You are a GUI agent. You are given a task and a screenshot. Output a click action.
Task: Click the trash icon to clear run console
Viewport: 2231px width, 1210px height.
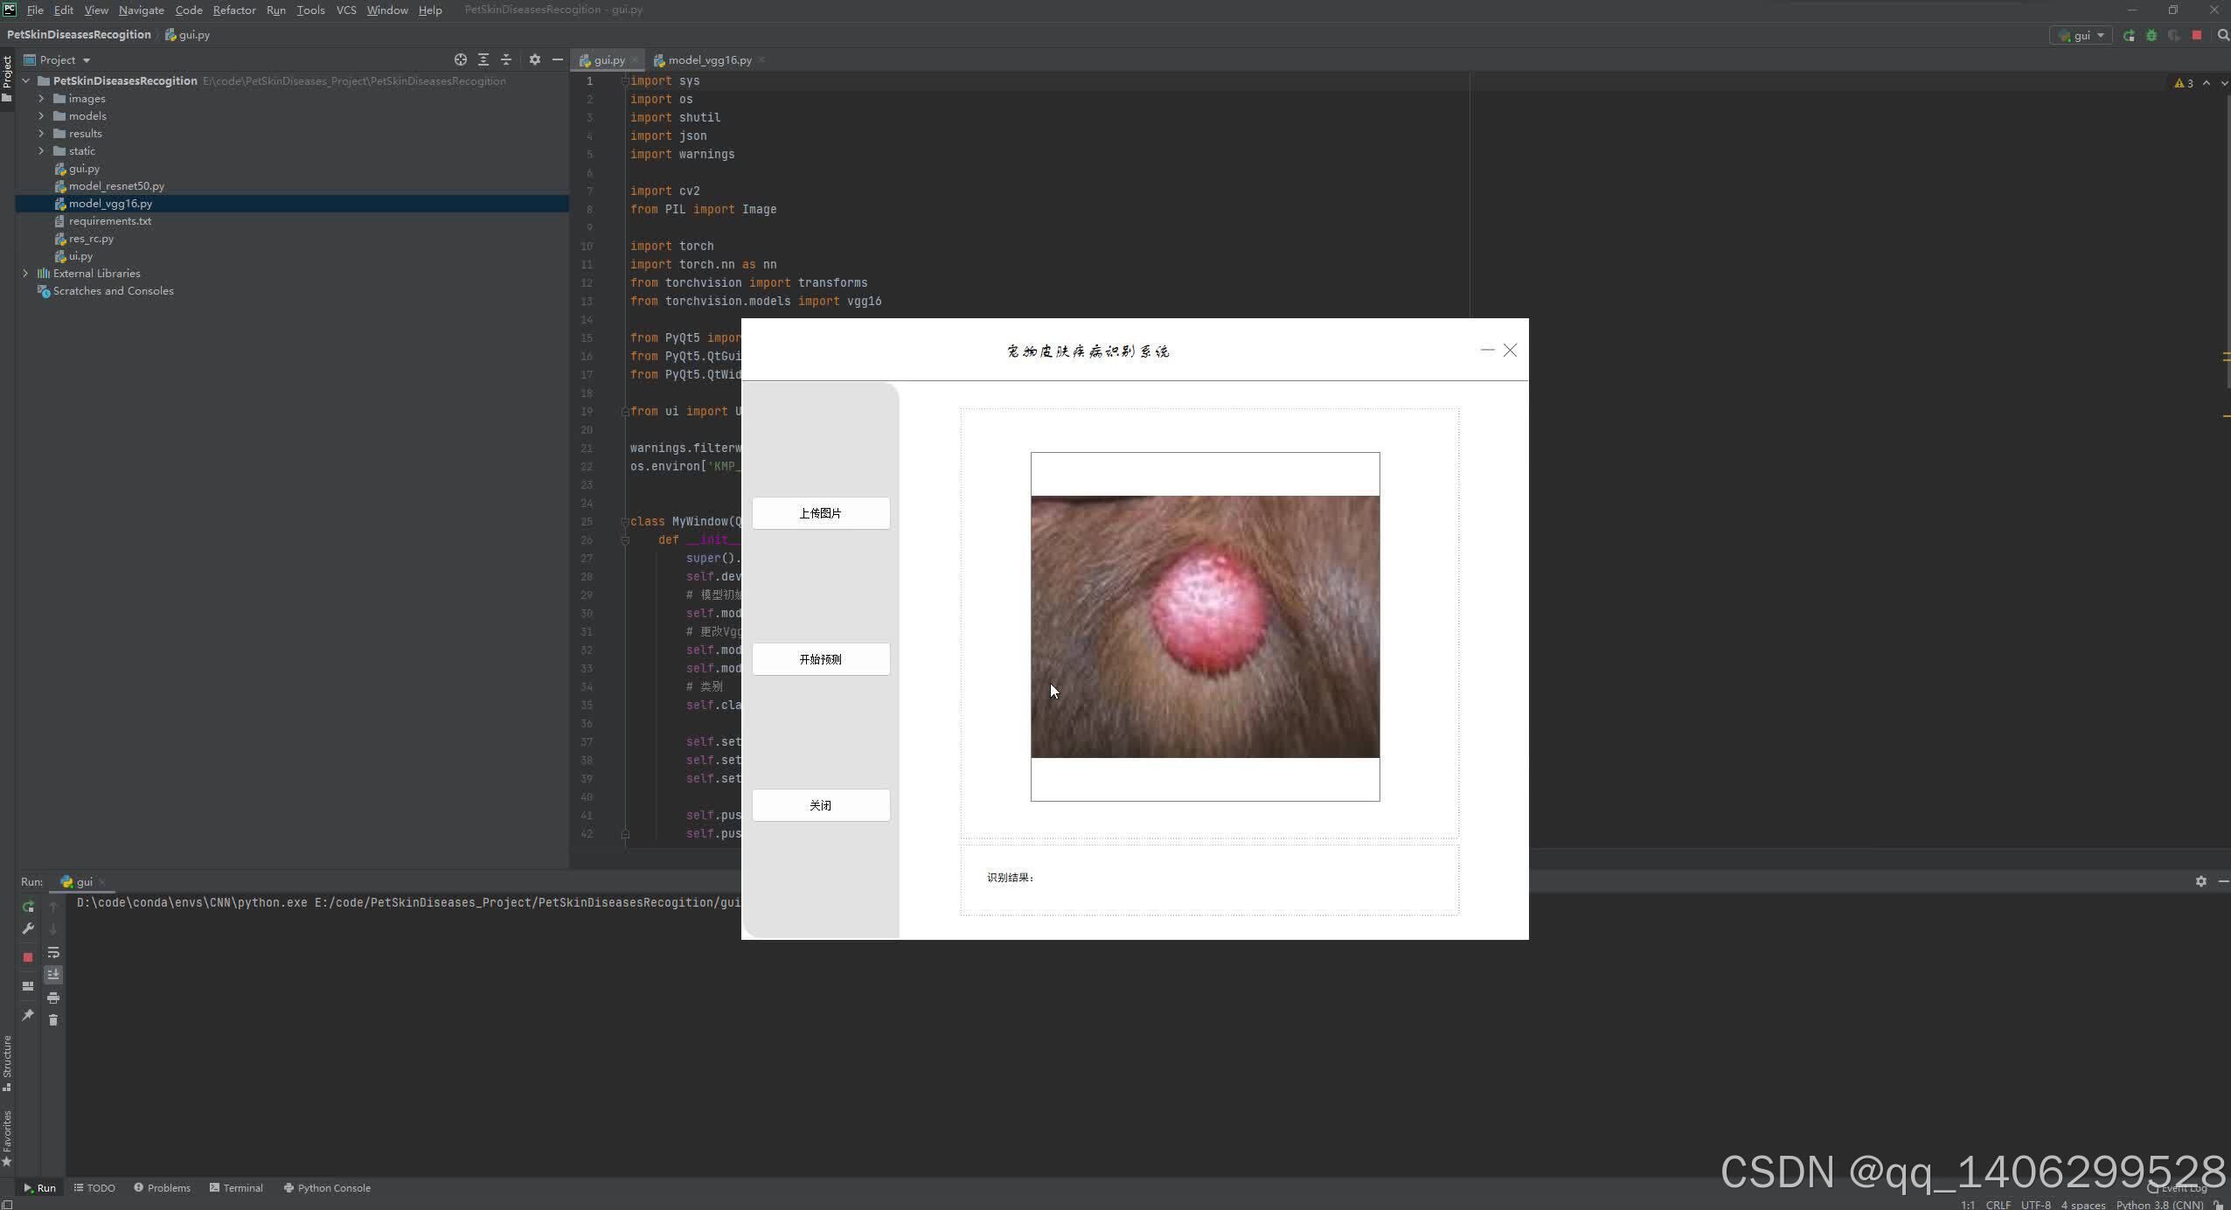(x=53, y=1020)
